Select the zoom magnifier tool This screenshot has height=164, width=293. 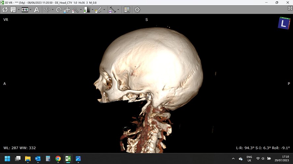[x=75, y=10]
